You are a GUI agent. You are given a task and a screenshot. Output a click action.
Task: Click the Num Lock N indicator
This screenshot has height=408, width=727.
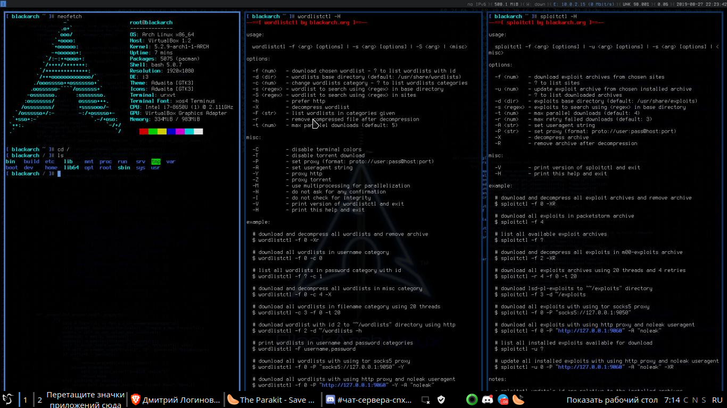click(696, 399)
